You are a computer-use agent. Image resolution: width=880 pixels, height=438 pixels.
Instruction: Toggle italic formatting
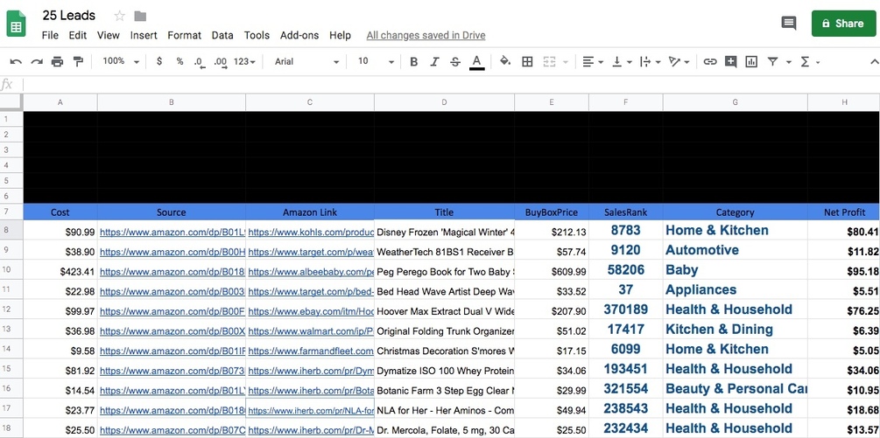click(x=434, y=61)
